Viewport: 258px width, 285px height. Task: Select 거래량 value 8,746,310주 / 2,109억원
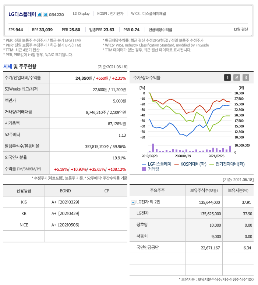click(x=106, y=112)
